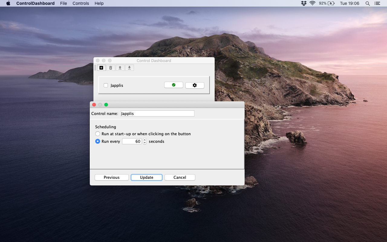Open the File menu

(63, 3)
